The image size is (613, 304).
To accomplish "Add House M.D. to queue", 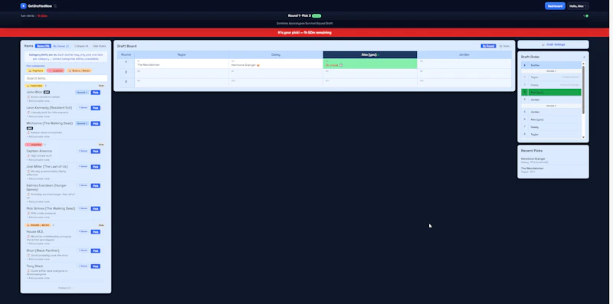I will (x=83, y=232).
